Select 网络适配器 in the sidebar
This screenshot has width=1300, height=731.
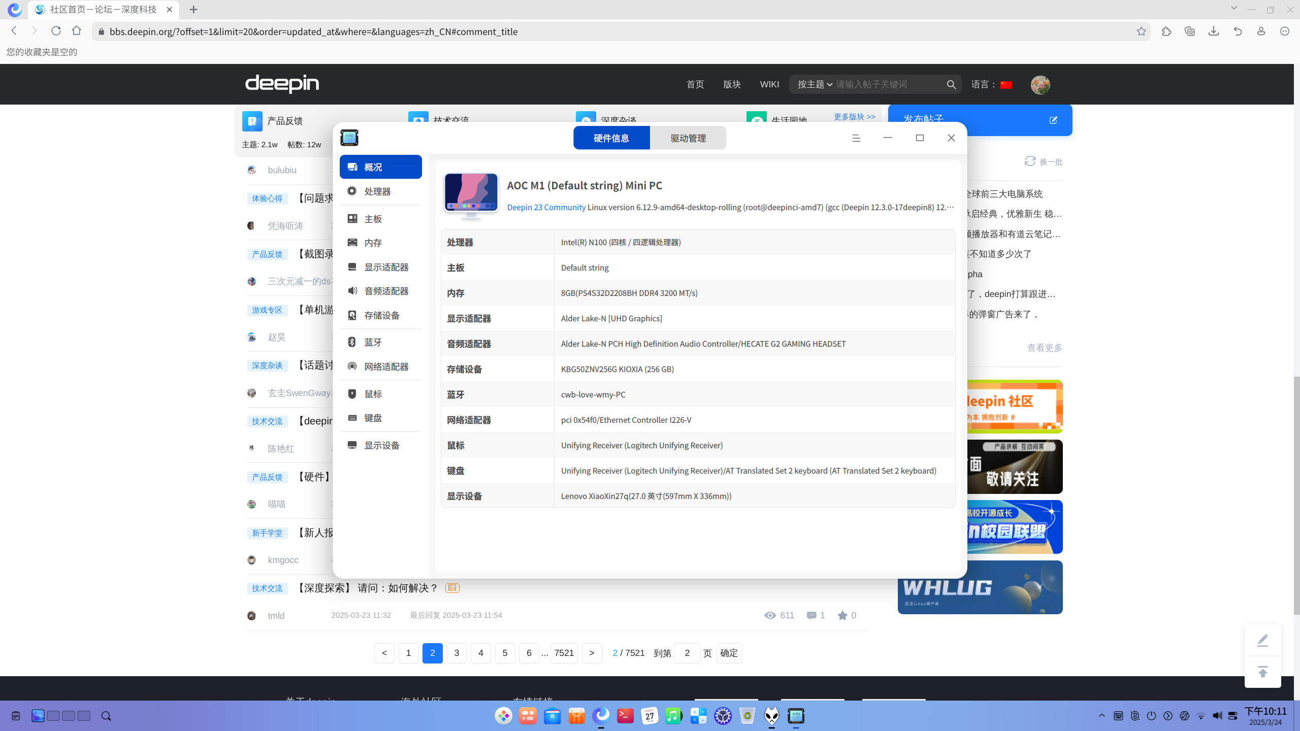[380, 367]
